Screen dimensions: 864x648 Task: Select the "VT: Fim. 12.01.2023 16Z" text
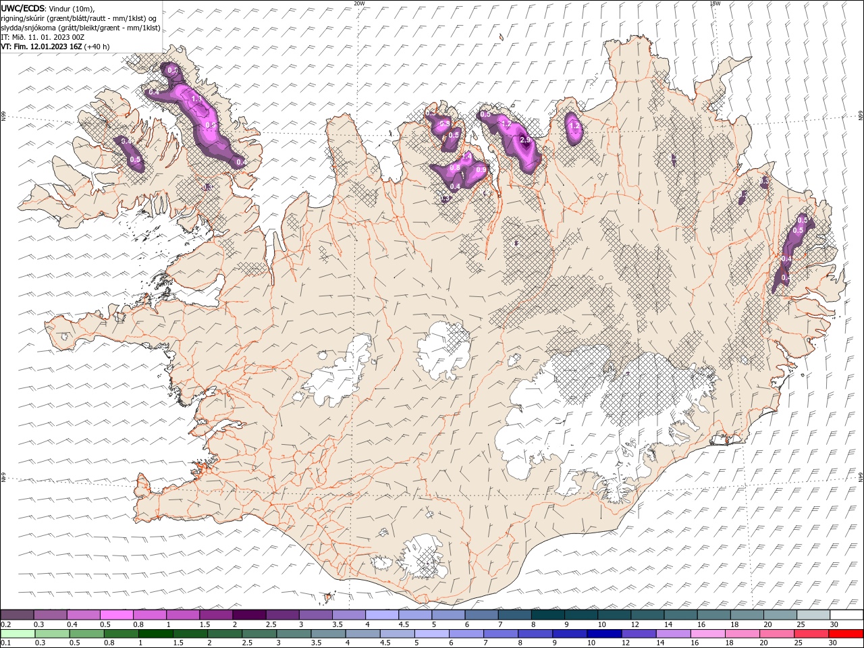(41, 47)
